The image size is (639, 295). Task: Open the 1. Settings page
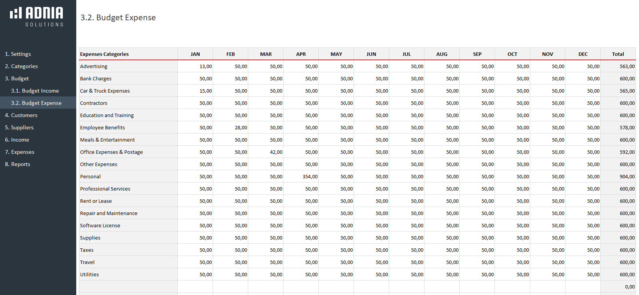tap(18, 54)
